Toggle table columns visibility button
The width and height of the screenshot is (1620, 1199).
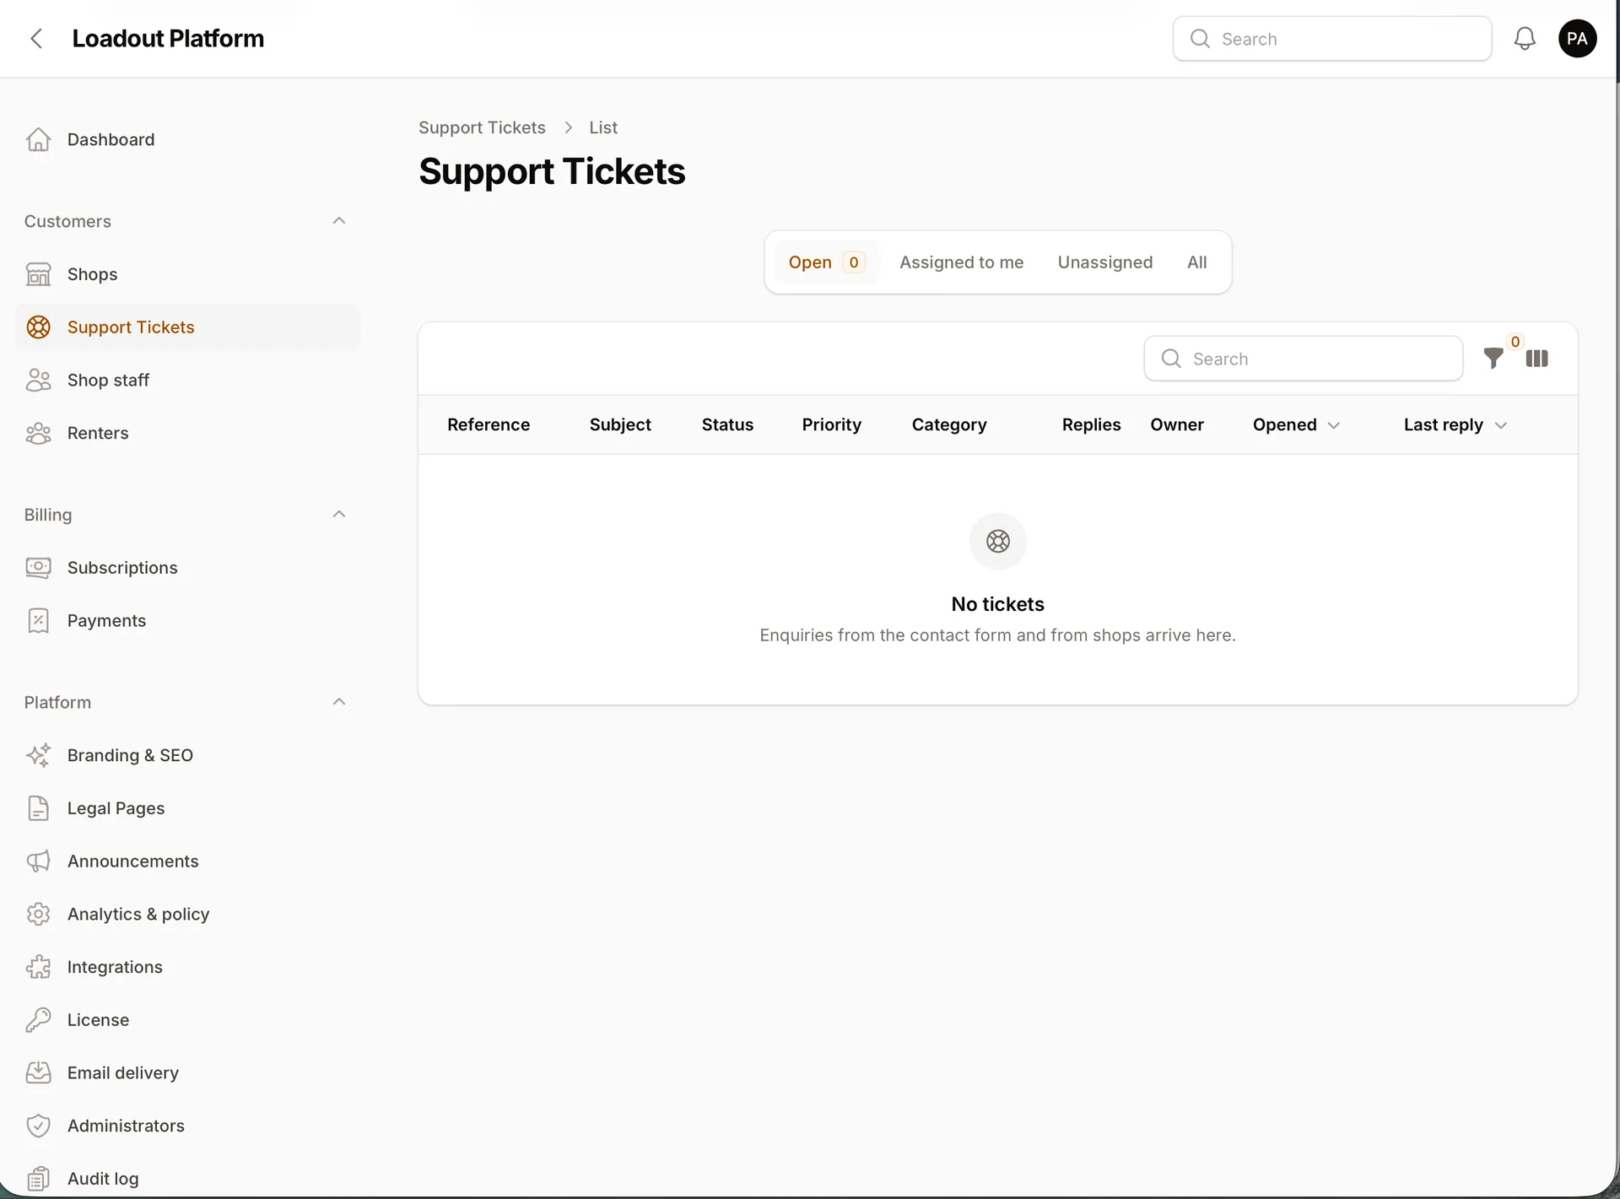coord(1536,359)
